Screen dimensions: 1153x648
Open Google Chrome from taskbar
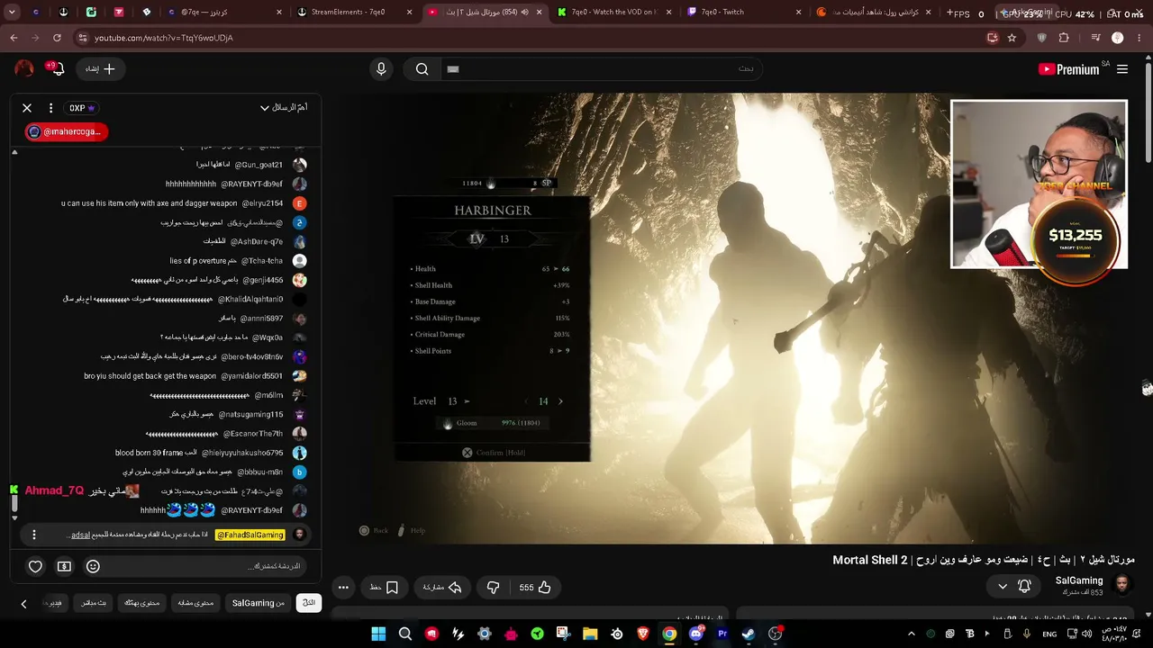point(669,634)
